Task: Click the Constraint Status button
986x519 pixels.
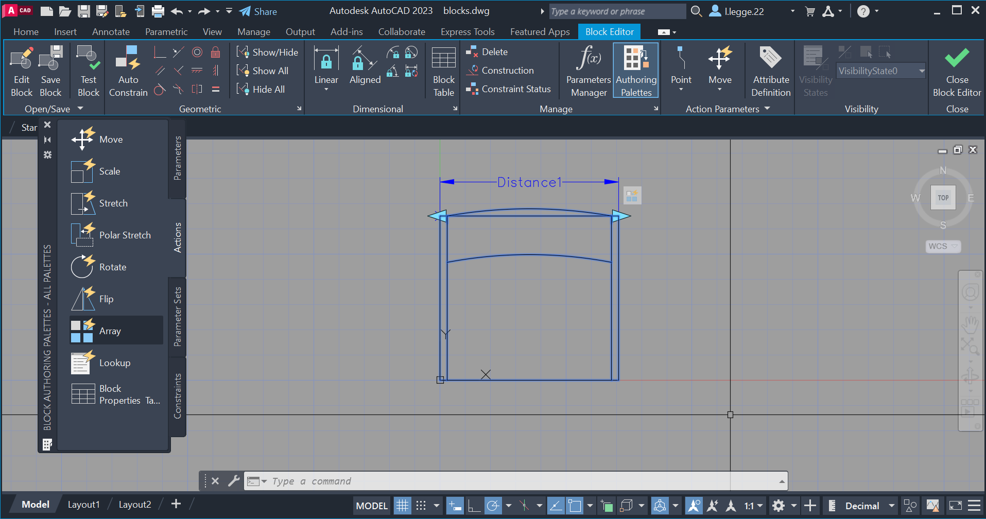Action: click(508, 89)
